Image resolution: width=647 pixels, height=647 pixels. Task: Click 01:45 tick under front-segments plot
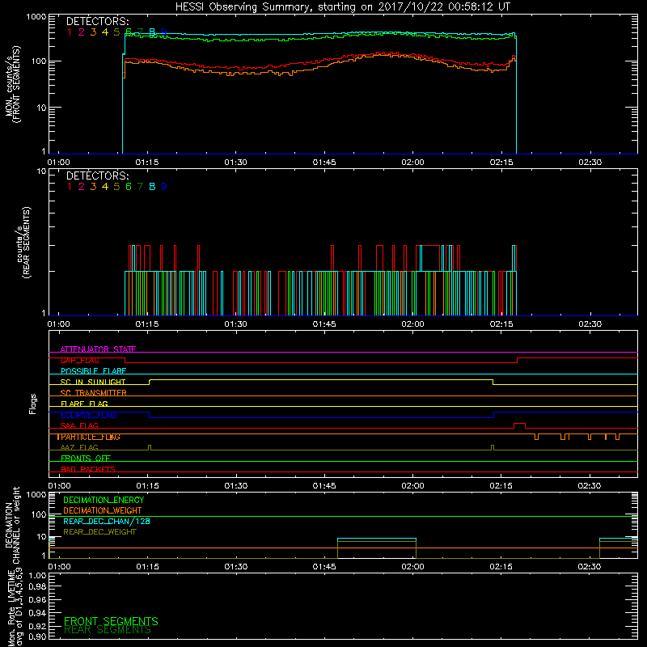tap(324, 163)
